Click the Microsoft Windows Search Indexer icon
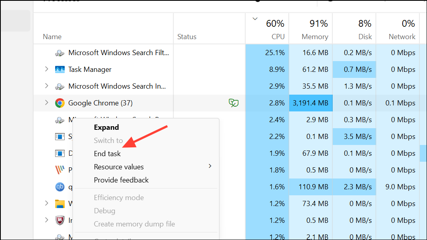The height and width of the screenshot is (240, 427). (x=60, y=86)
